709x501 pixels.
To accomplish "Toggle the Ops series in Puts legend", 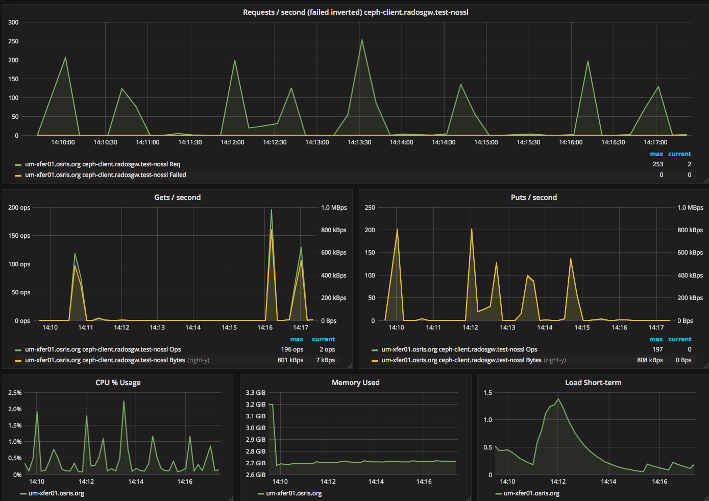I will click(459, 349).
